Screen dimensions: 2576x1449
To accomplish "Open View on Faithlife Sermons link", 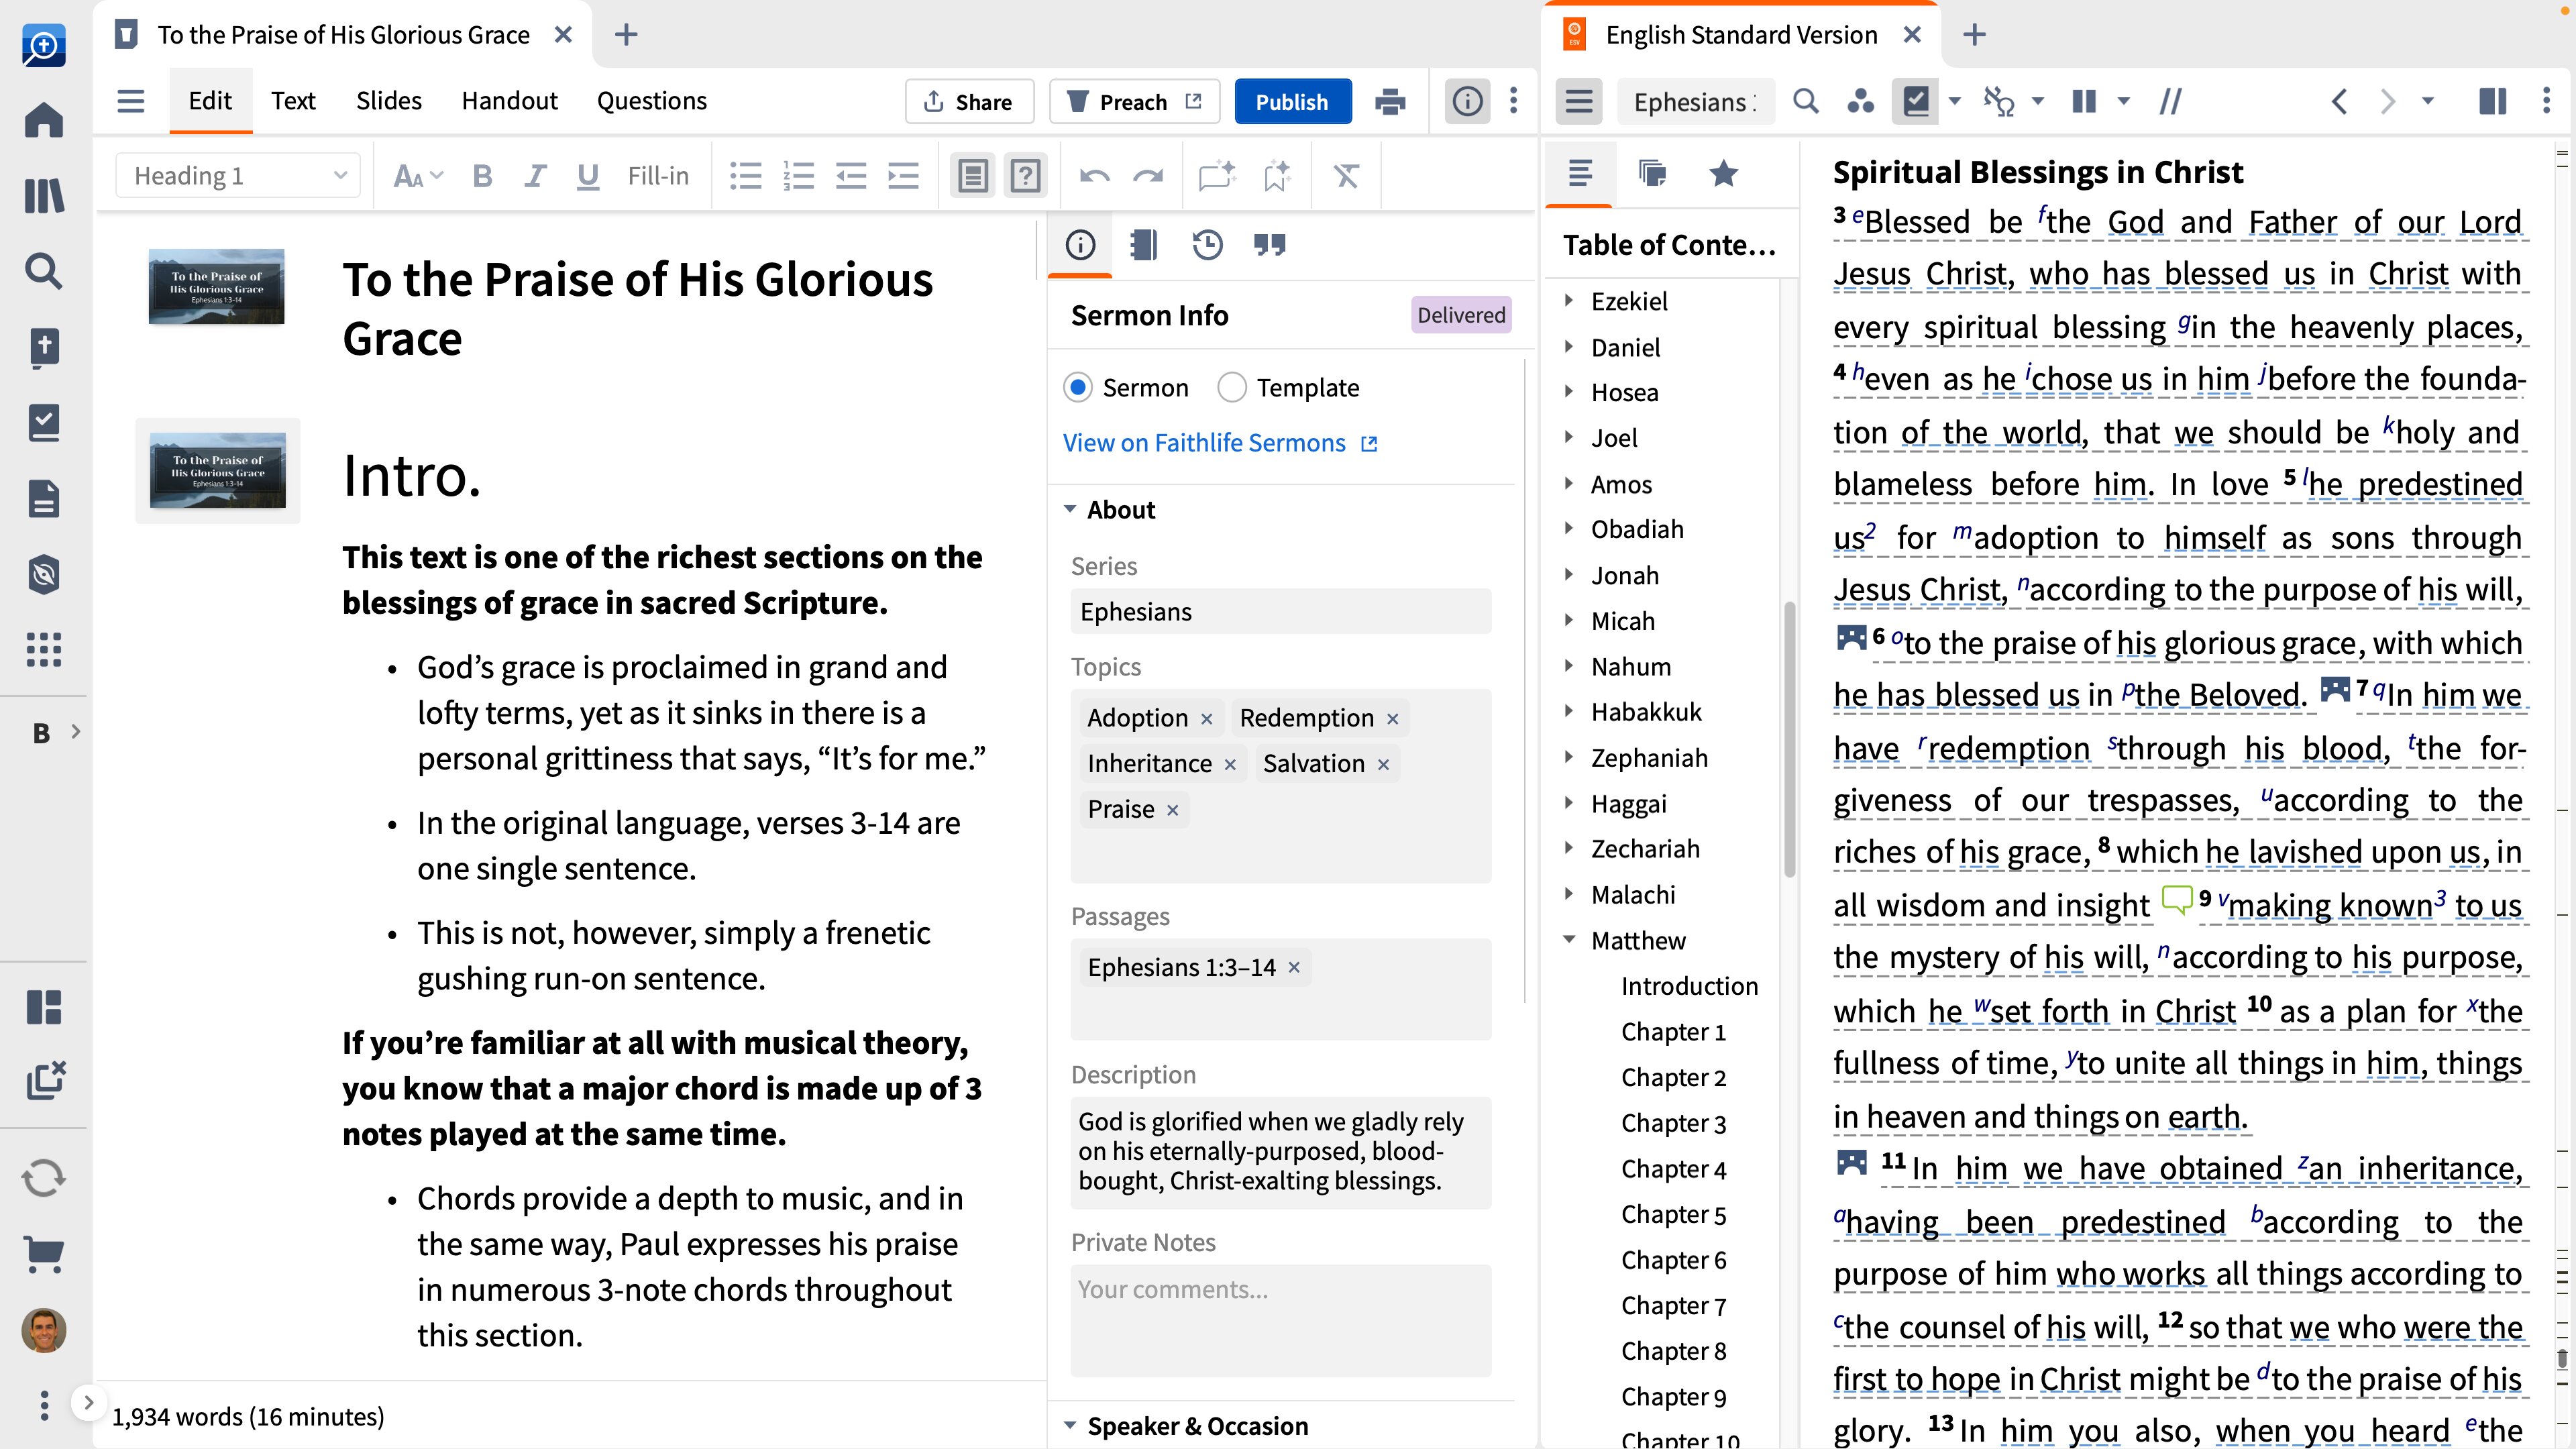I will coord(1220,443).
